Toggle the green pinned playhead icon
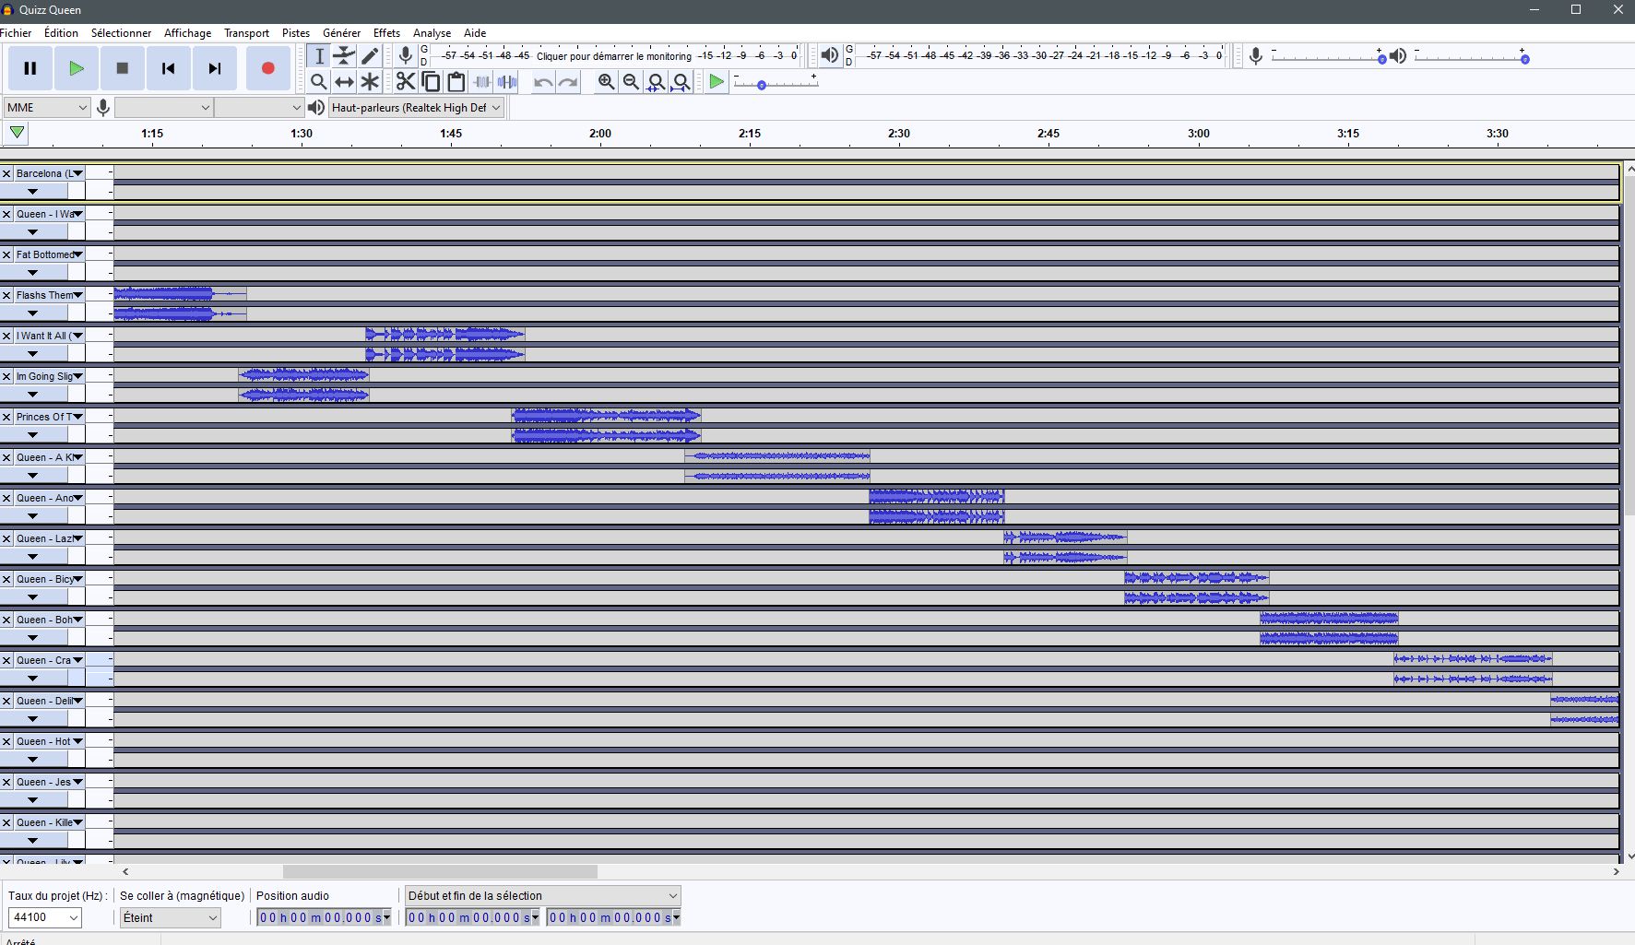Screen dimensions: 1635x945 coord(17,134)
